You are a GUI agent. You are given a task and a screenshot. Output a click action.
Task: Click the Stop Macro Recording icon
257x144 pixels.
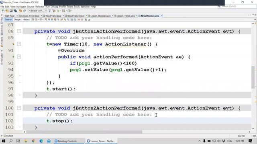tap(82, 20)
